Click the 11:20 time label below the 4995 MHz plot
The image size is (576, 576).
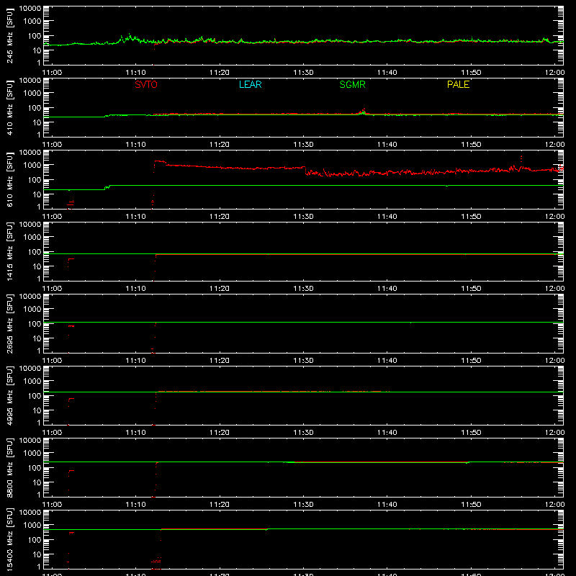pyautogui.click(x=220, y=433)
